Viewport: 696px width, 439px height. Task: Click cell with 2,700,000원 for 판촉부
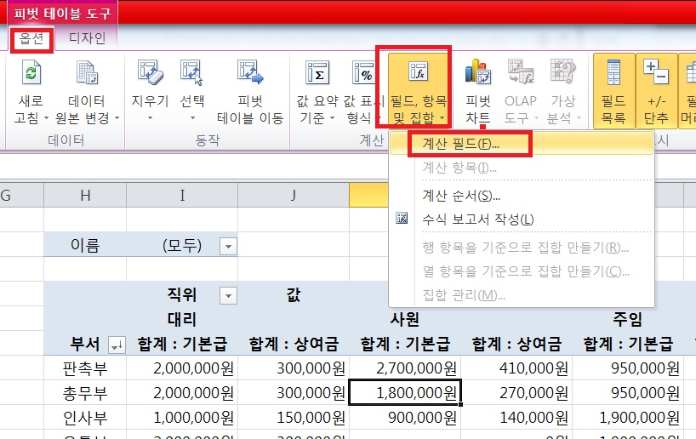pyautogui.click(x=405, y=368)
